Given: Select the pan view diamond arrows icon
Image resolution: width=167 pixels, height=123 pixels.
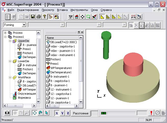Looking at the screenshot, I should tap(35, 113).
